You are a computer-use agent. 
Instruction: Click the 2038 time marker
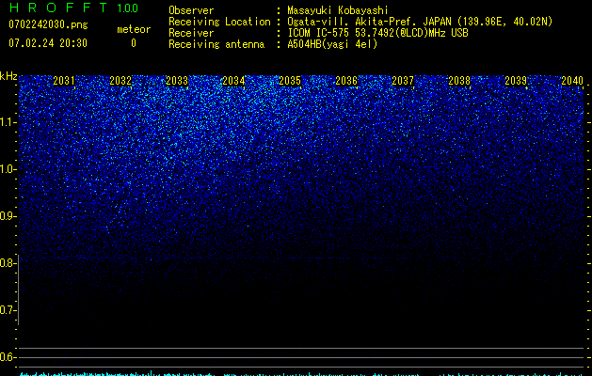pyautogui.click(x=459, y=81)
